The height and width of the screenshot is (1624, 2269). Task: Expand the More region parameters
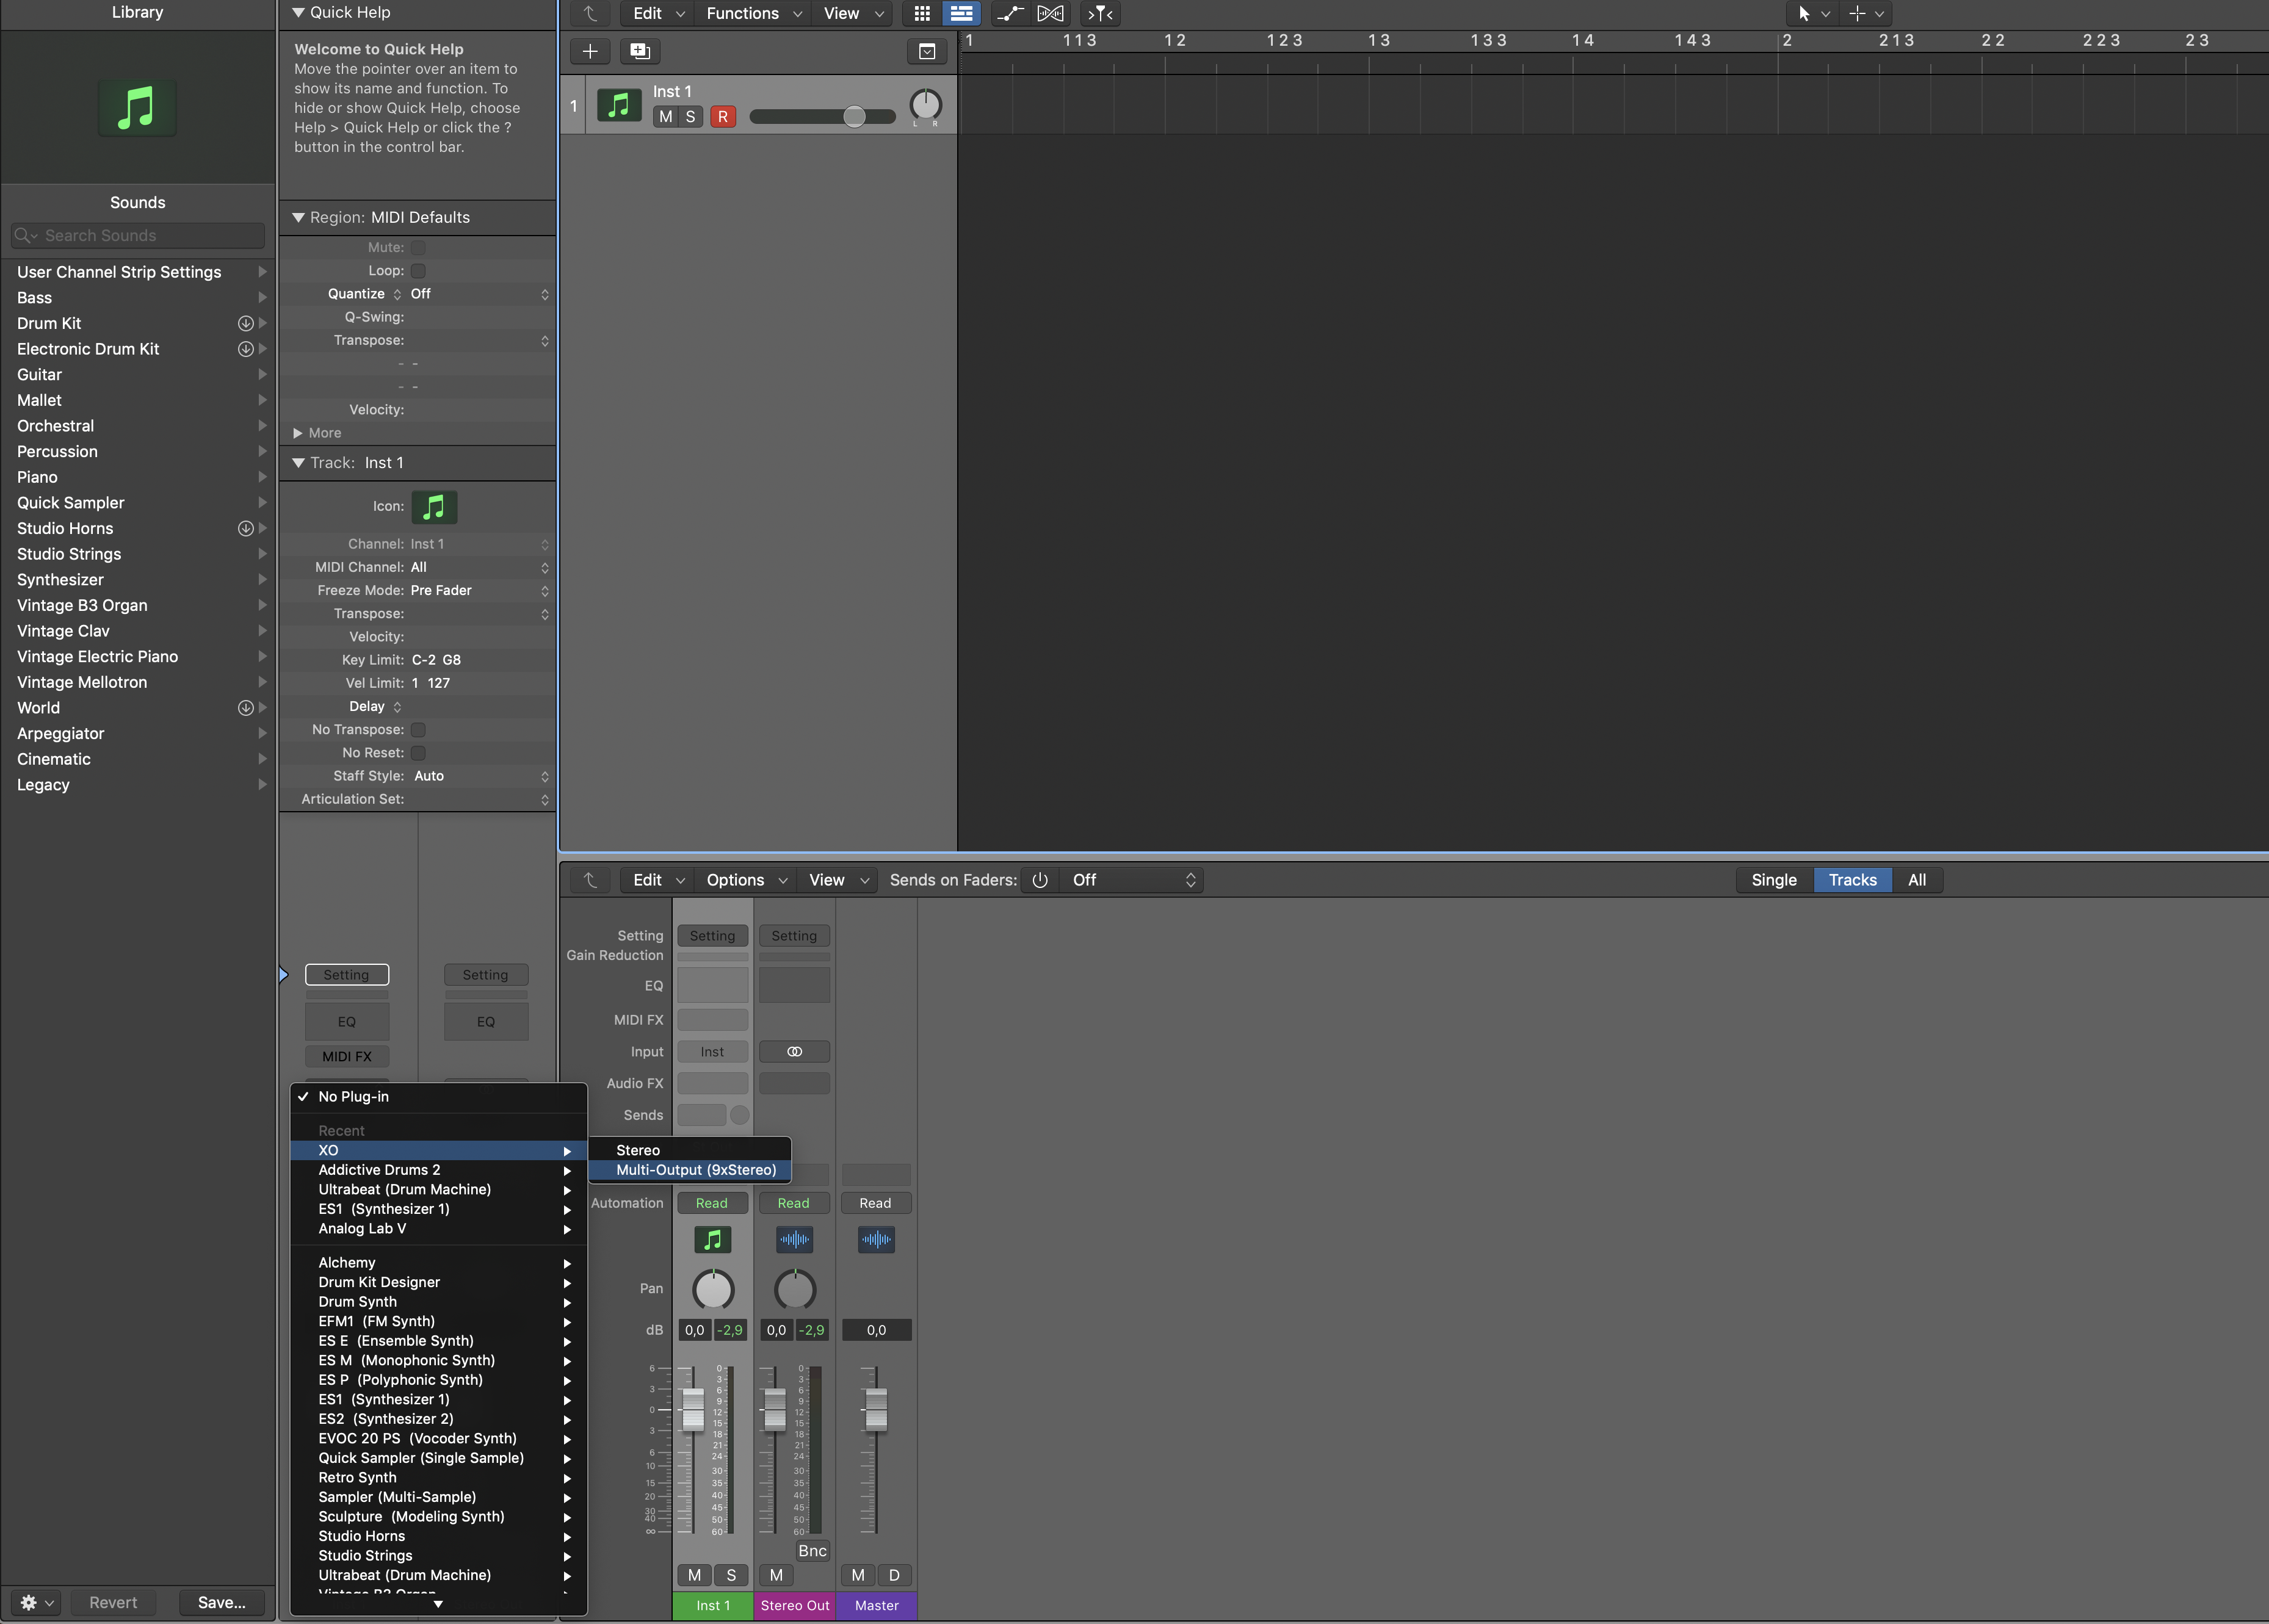(298, 433)
